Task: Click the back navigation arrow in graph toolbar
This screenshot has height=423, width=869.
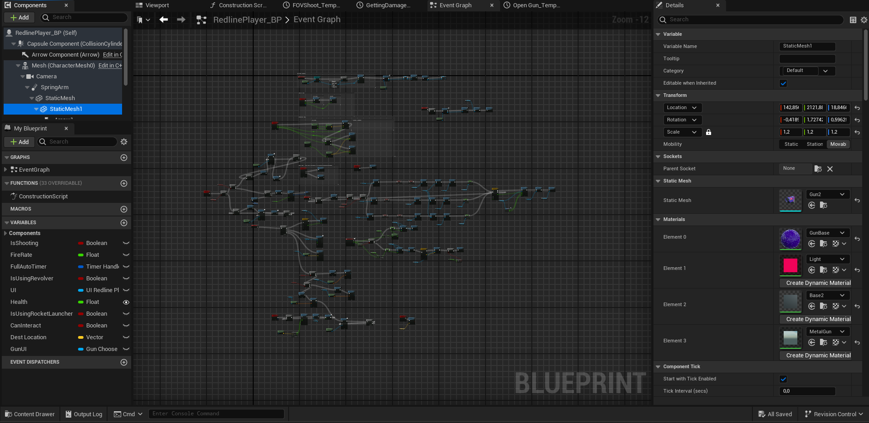Action: [x=164, y=19]
